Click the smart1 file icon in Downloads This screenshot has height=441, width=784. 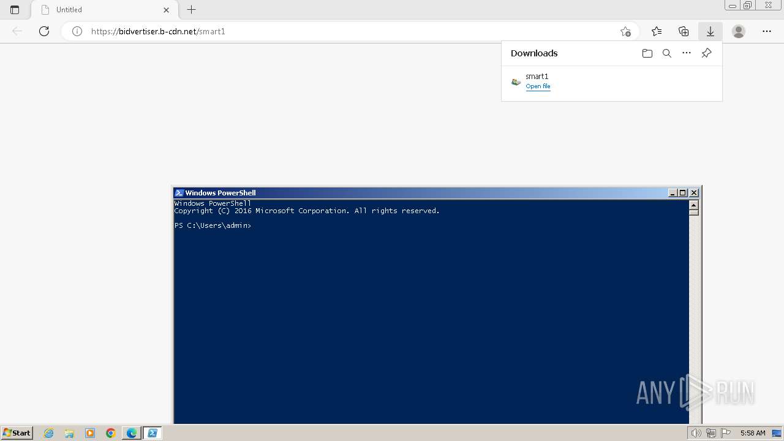[516, 81]
